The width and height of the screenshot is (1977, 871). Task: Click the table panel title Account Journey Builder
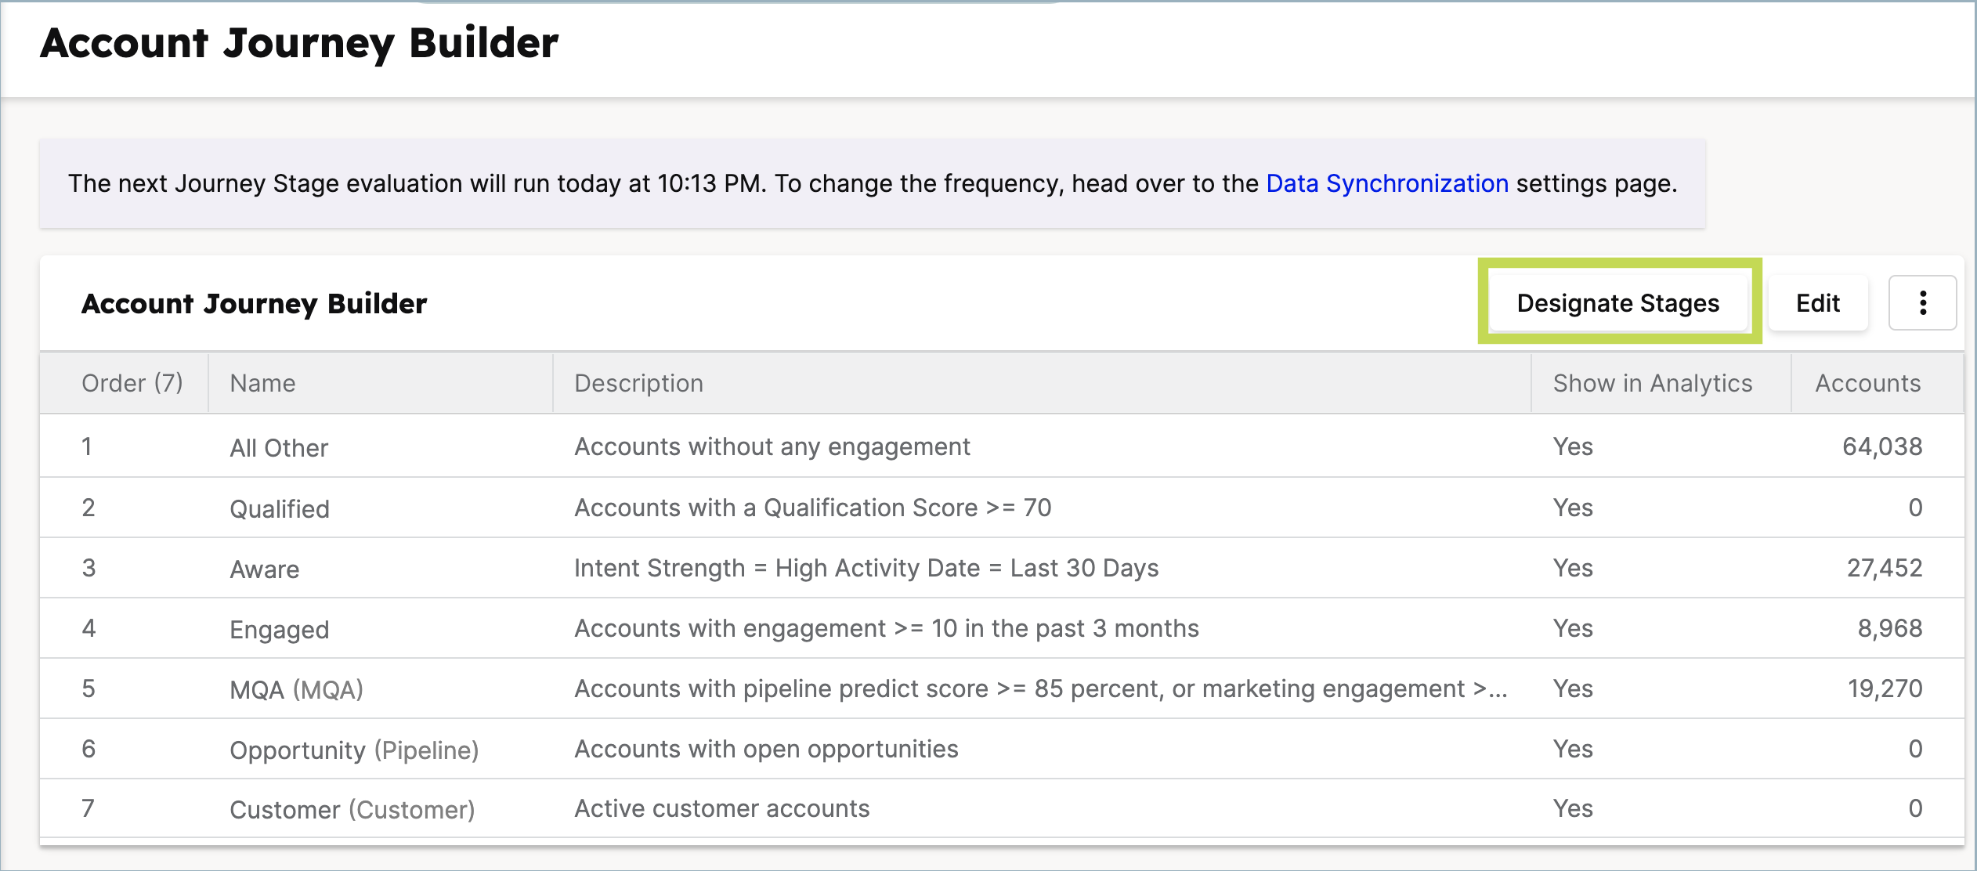click(x=254, y=304)
